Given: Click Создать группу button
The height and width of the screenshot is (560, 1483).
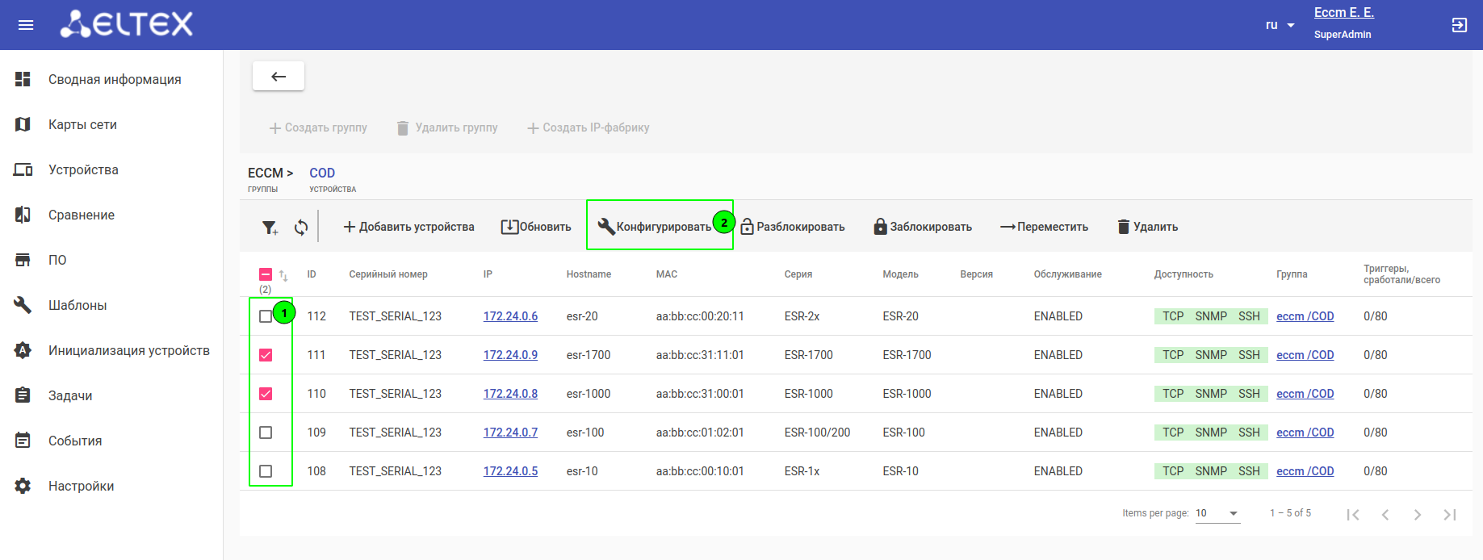Looking at the screenshot, I should coord(318,127).
